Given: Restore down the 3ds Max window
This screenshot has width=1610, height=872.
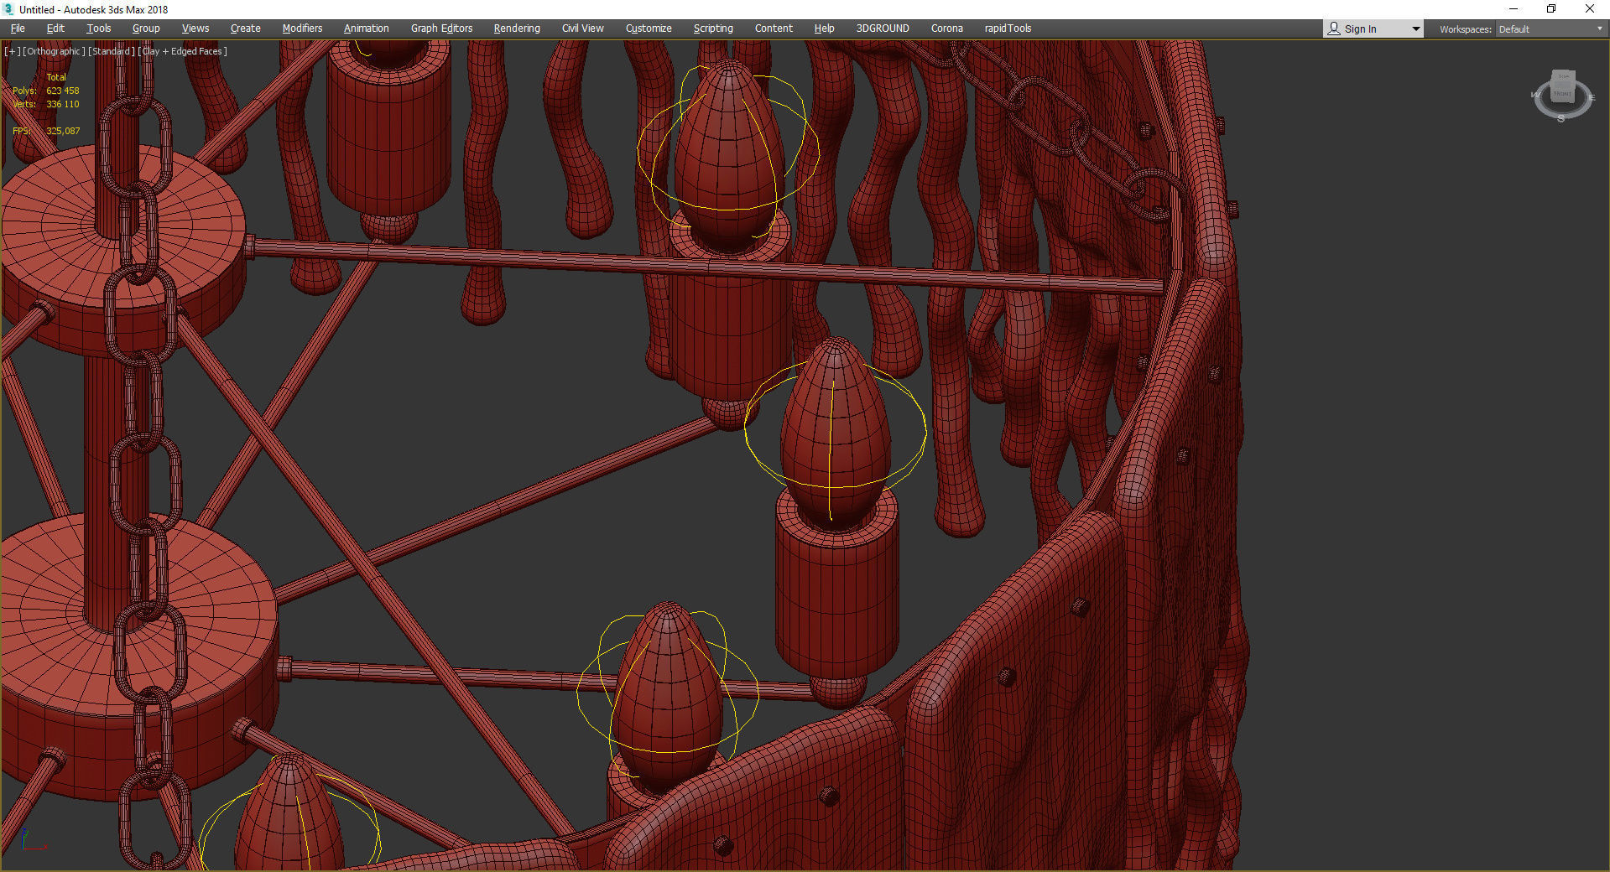Looking at the screenshot, I should (1551, 9).
